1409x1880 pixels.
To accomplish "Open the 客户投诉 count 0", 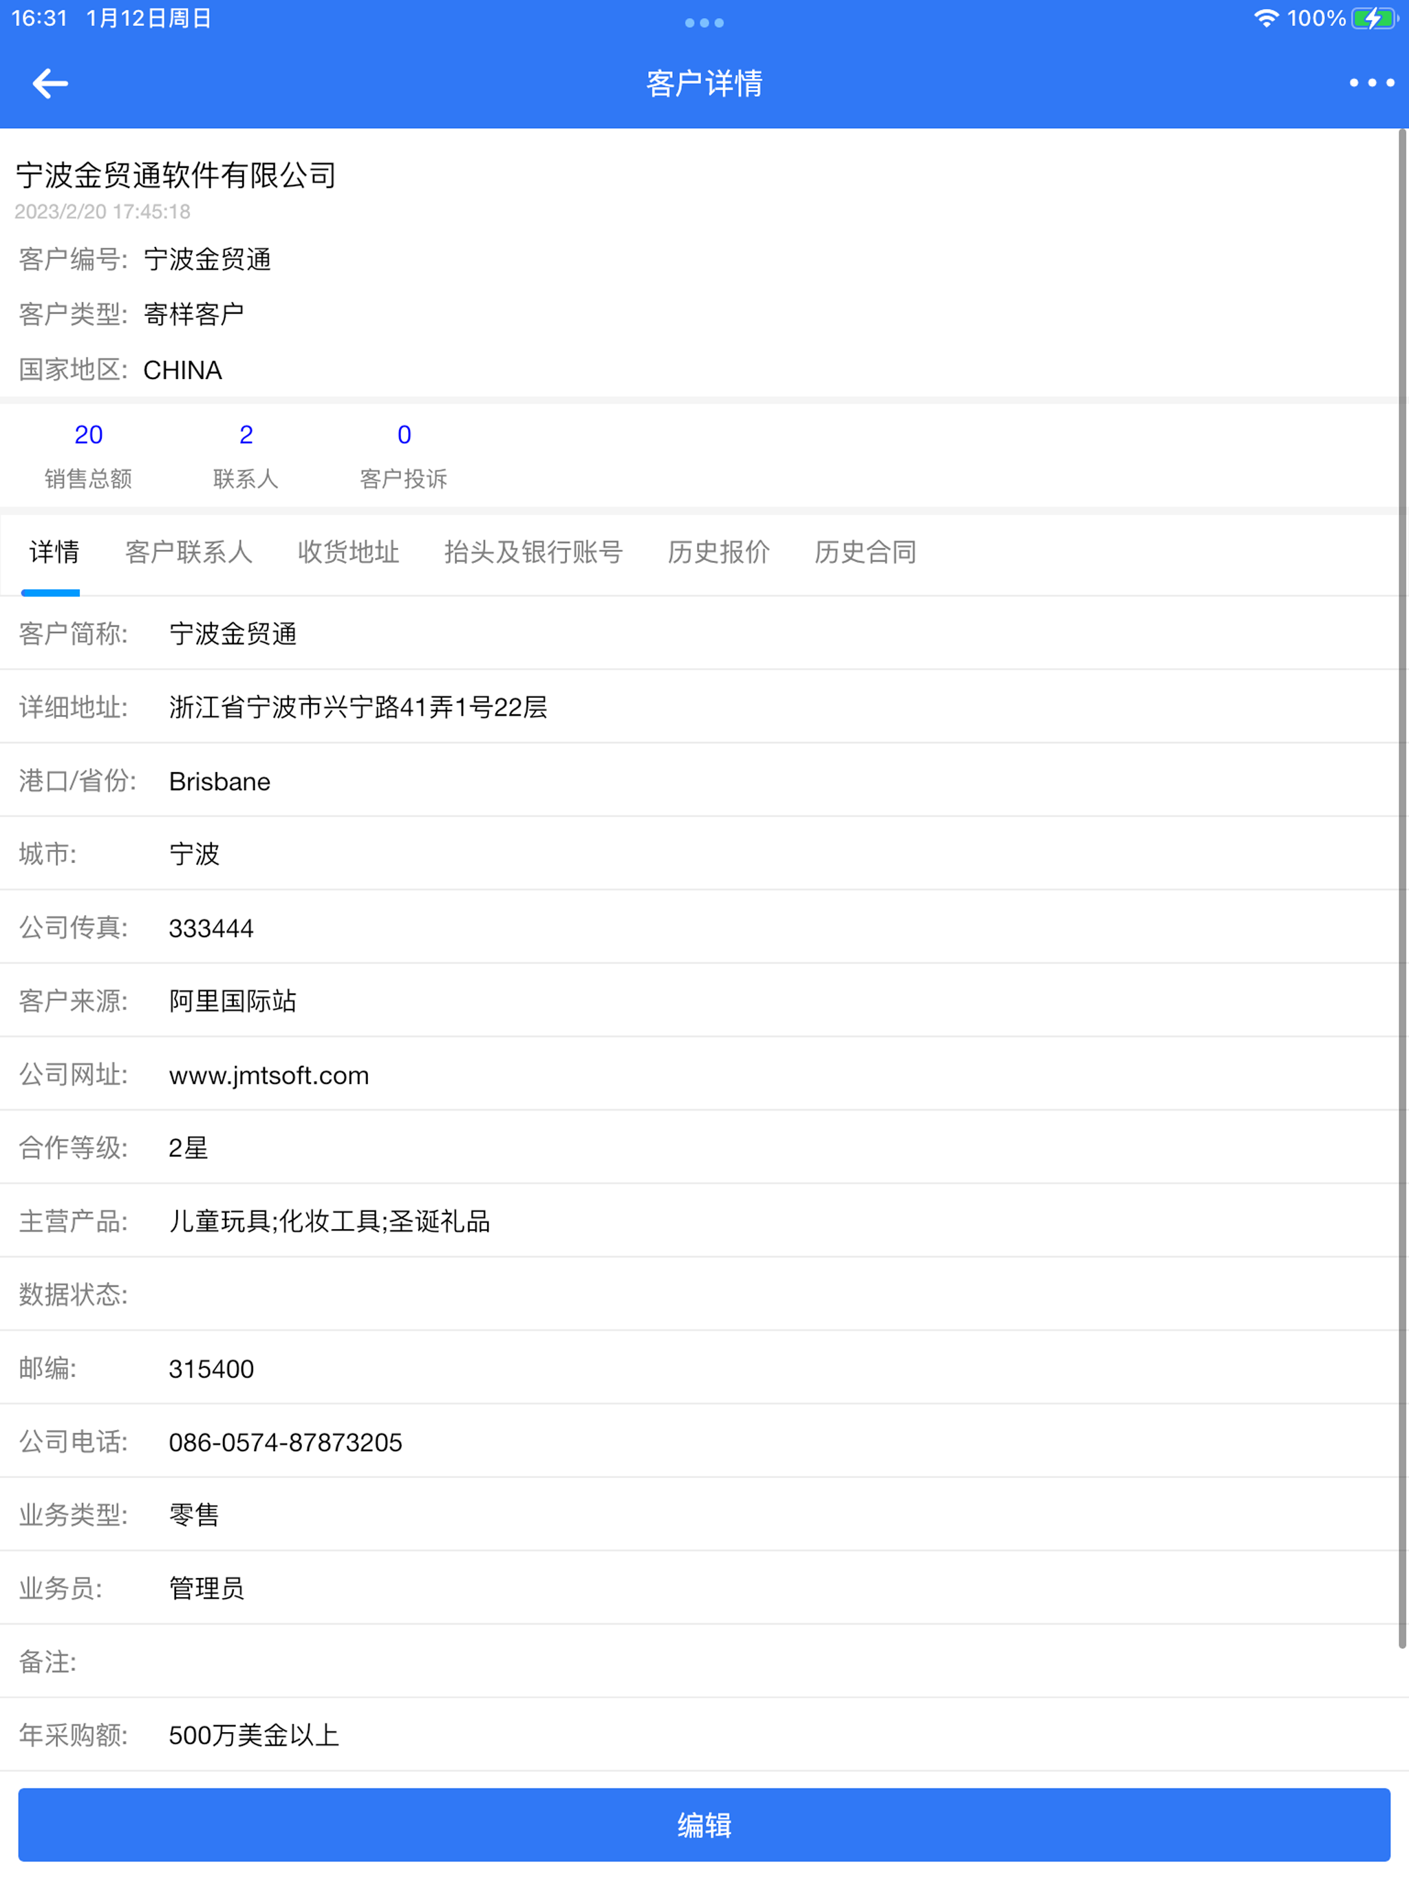I will click(x=405, y=435).
